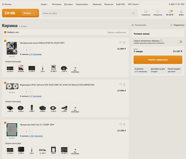
Task: Open video card accessory priced 4 999 ₽
Action: click(10, 108)
